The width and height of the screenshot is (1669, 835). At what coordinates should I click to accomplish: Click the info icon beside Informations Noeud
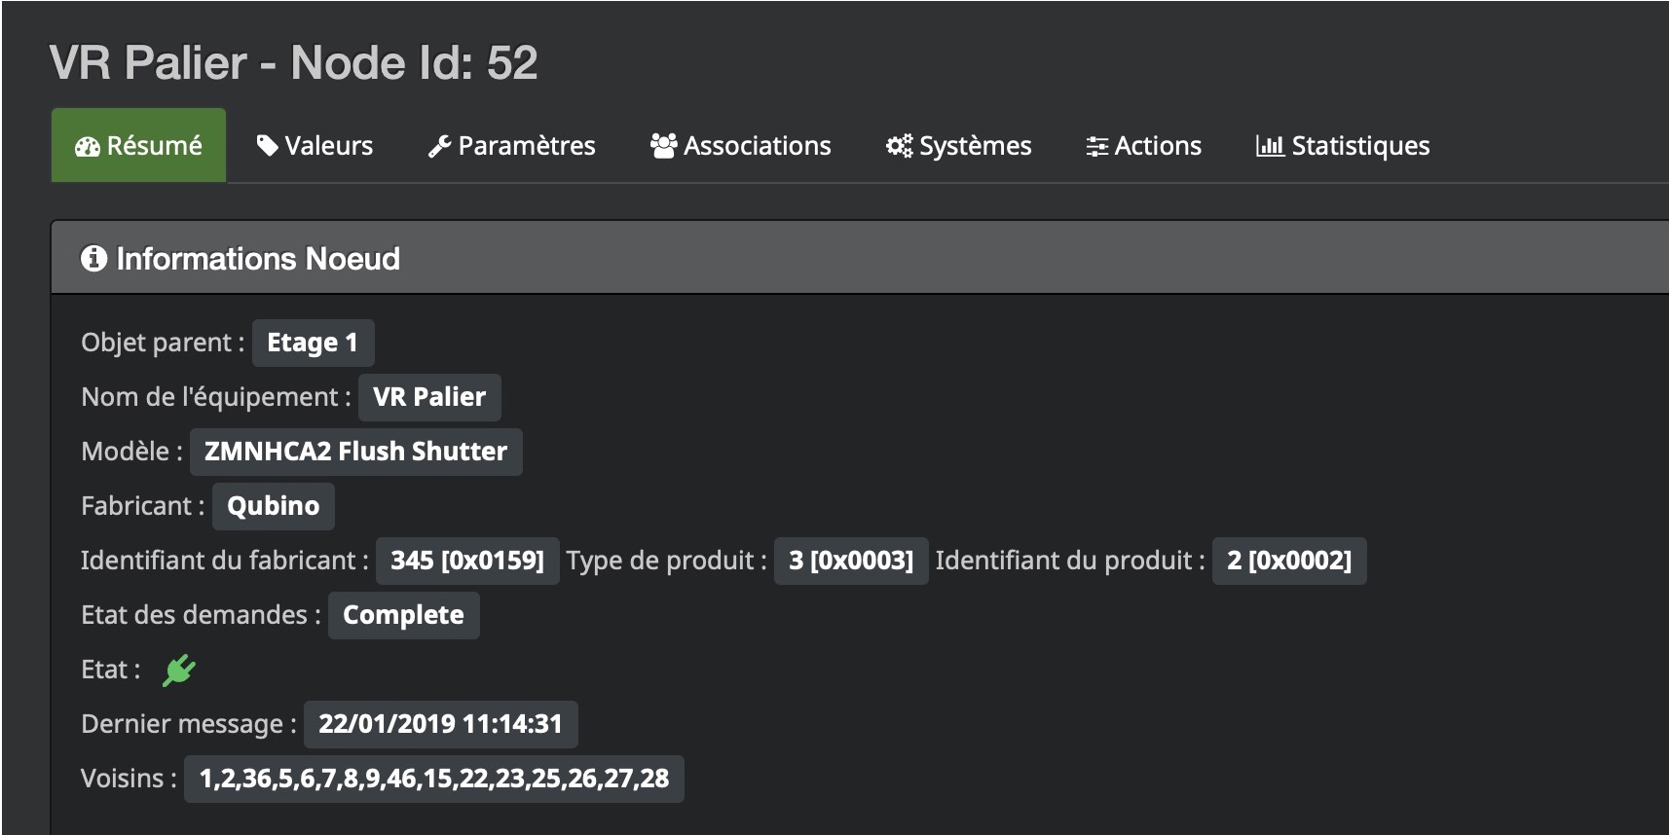coord(93,258)
